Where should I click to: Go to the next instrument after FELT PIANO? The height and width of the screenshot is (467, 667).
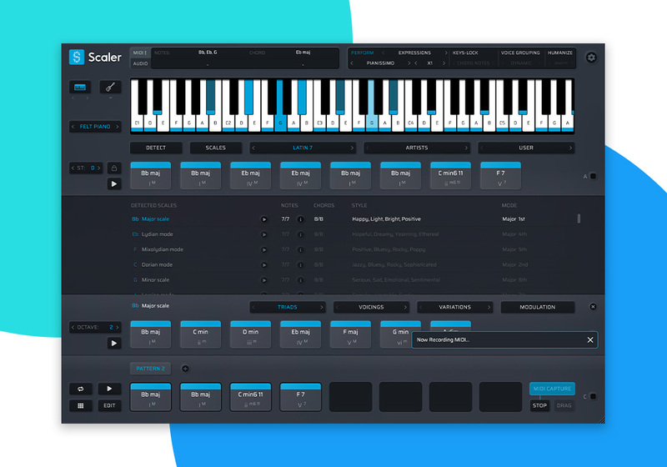coord(118,127)
